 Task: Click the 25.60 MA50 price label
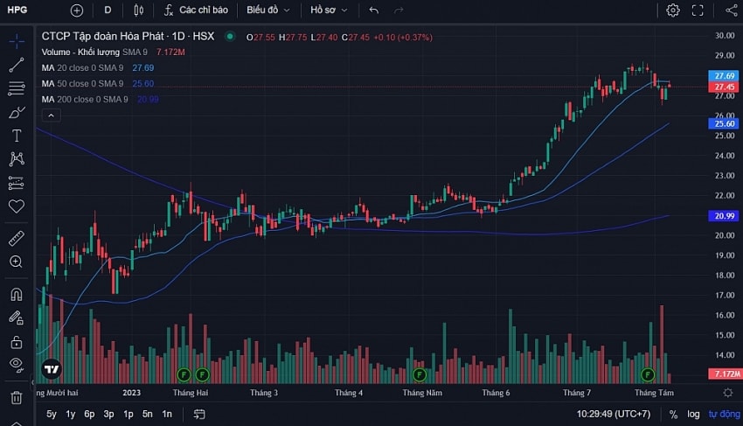(x=724, y=124)
